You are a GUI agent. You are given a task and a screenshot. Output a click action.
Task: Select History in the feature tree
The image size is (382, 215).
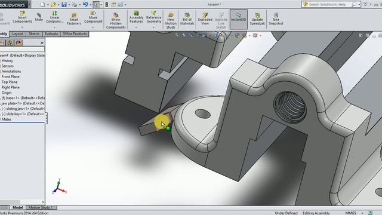point(7,61)
